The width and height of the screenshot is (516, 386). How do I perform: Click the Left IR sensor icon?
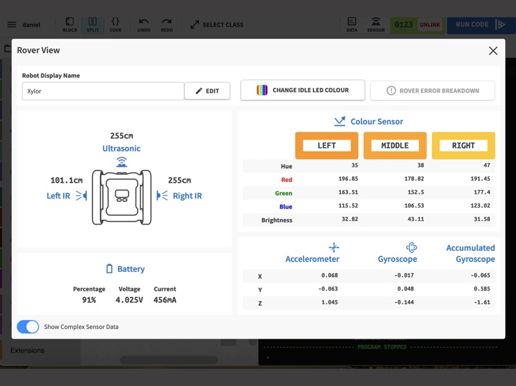(x=81, y=196)
